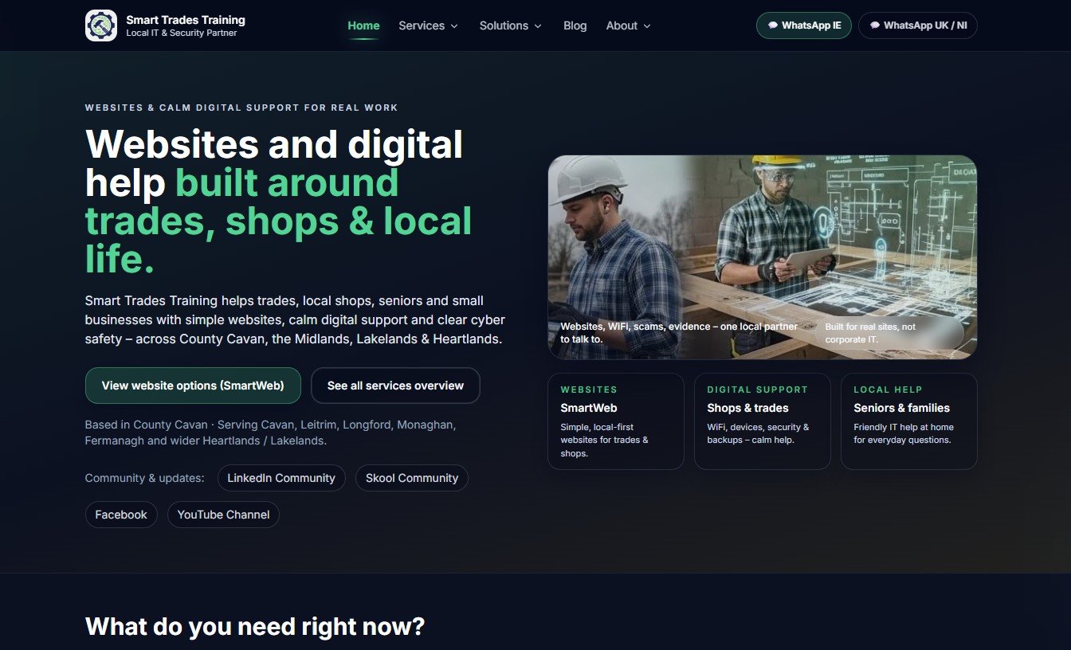This screenshot has width=1071, height=650.
Task: Click the Seniors & families local help card
Action: click(908, 422)
